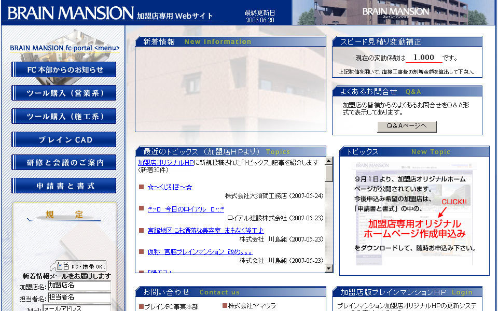
Task: Focus the Mail メールアドレス input field
Action: [x=77, y=308]
